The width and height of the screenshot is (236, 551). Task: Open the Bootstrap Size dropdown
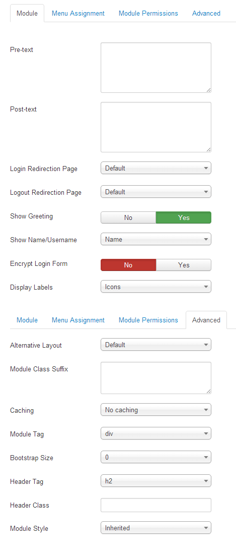pos(156,457)
